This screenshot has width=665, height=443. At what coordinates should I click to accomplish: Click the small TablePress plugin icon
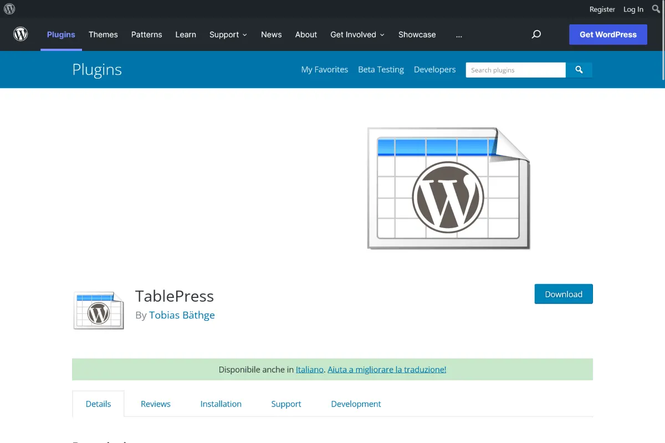[99, 311]
